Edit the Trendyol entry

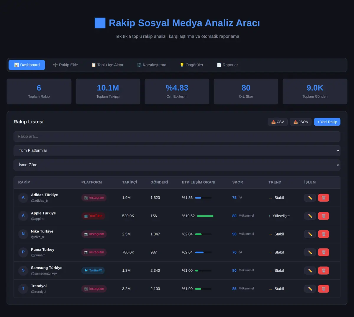[x=310, y=289]
